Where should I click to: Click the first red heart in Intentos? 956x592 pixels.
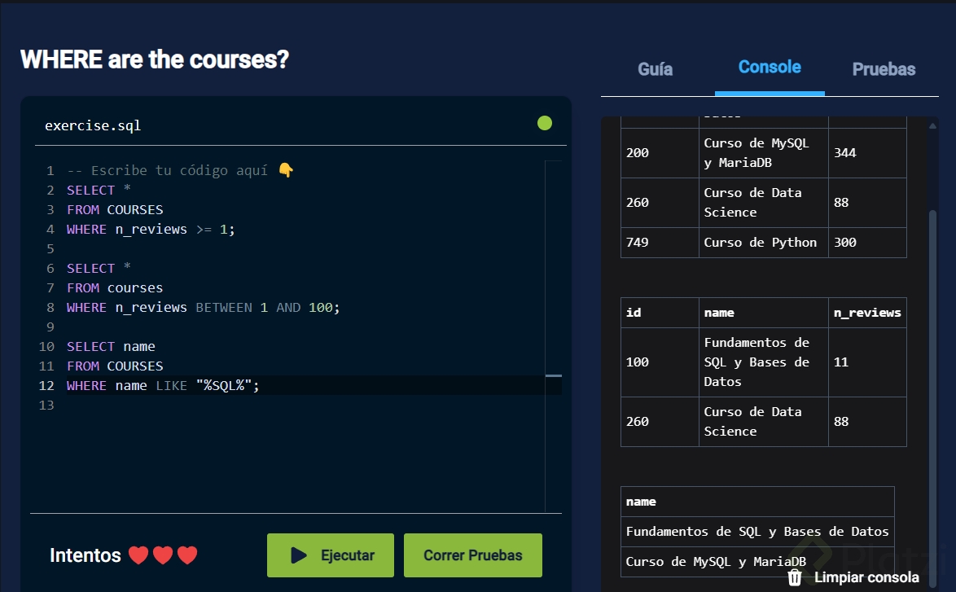point(138,555)
